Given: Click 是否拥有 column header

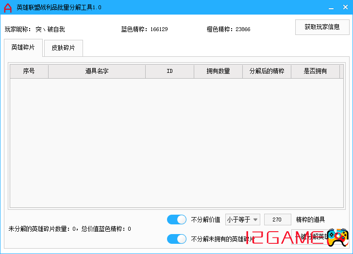Looking at the screenshot, I should pyautogui.click(x=315, y=71).
